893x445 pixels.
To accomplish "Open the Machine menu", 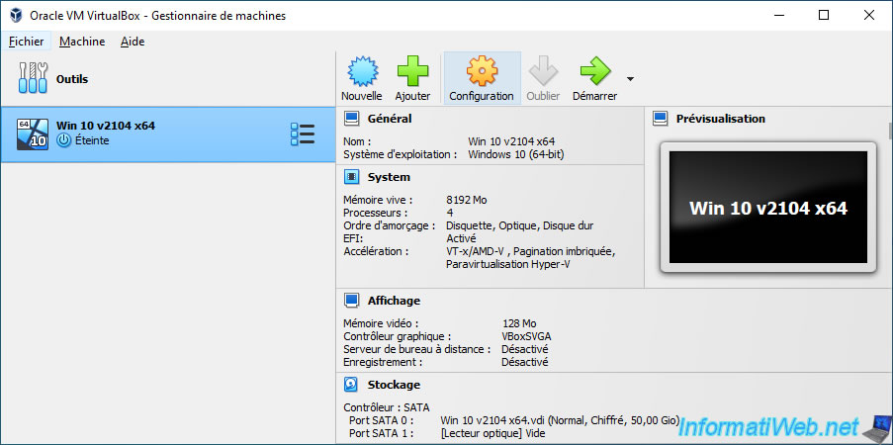I will coord(82,42).
